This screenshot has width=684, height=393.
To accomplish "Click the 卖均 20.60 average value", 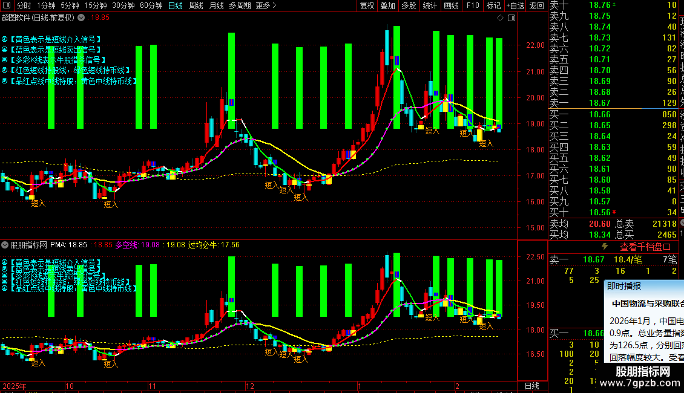I will click(x=599, y=224).
